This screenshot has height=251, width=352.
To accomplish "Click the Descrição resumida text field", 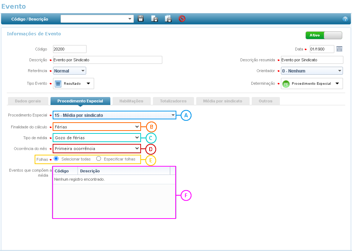I will click(312, 60).
